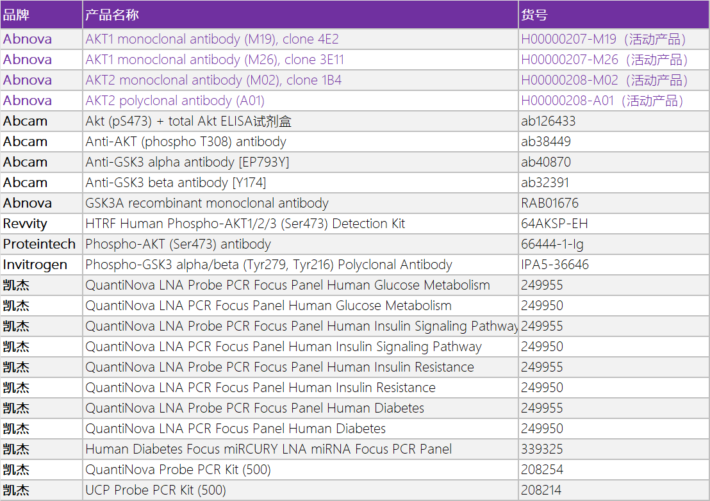This screenshot has width=710, height=501.
Task: Select Abcam in the ab32391 row
Action: point(41,183)
